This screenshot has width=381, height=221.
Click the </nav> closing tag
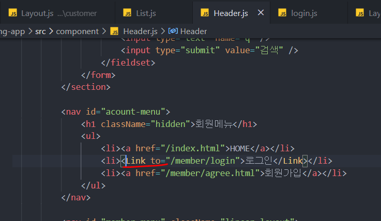pos(76,198)
